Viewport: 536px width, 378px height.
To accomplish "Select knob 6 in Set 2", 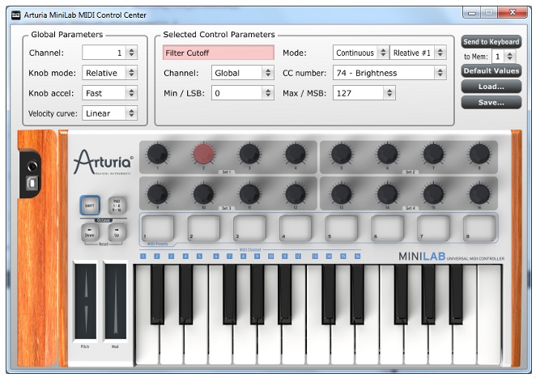I will pos(387,154).
